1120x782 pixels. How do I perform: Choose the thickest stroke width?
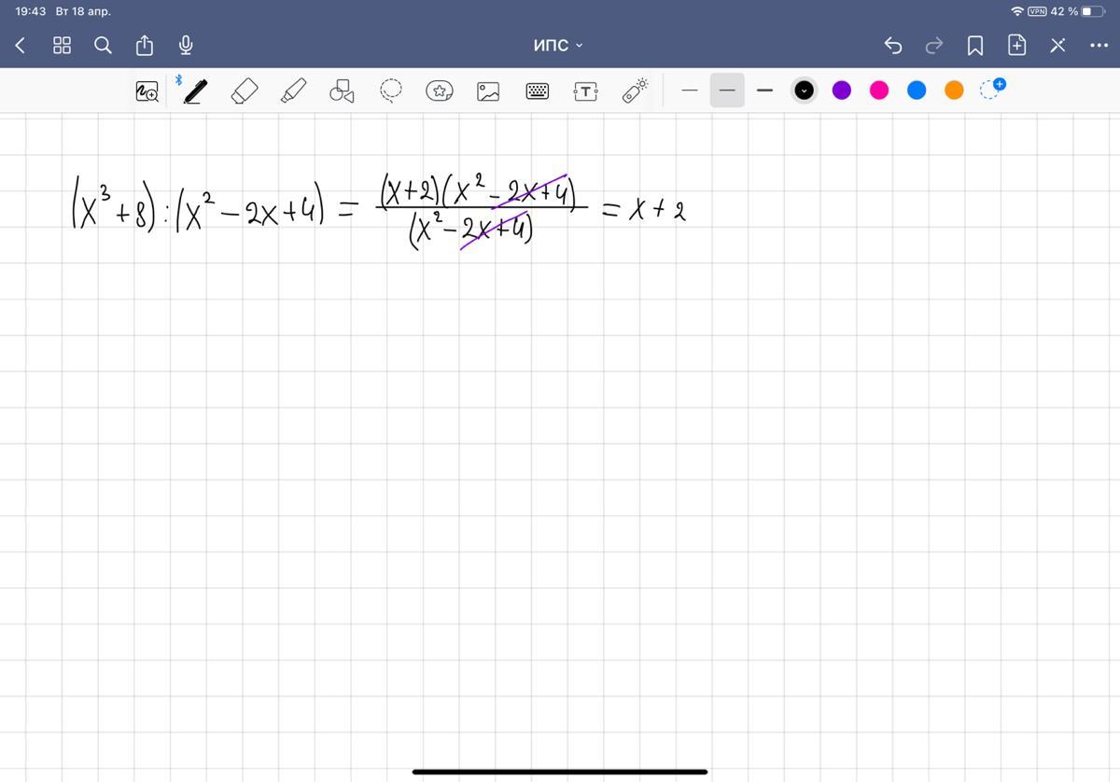pyautogui.click(x=765, y=91)
